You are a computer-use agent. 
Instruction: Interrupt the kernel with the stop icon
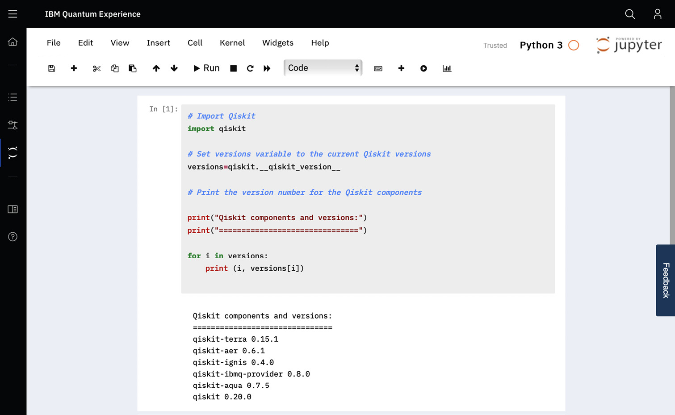click(x=233, y=68)
